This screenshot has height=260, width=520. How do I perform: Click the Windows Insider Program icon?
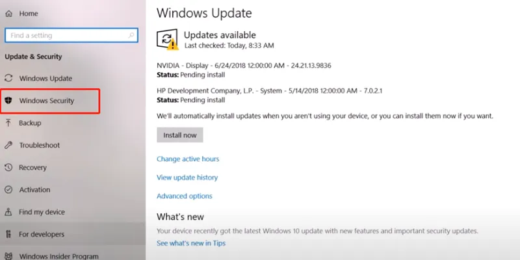coord(8,256)
